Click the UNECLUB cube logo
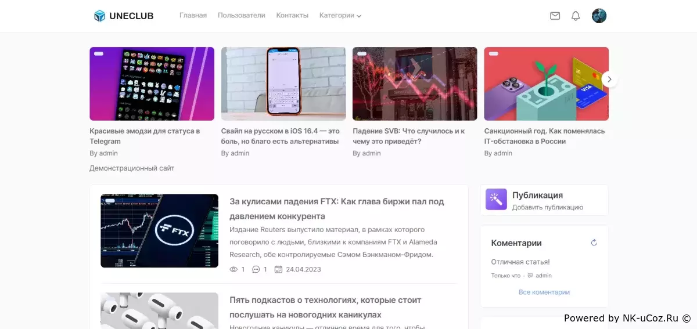The height and width of the screenshot is (329, 697). pos(99,16)
